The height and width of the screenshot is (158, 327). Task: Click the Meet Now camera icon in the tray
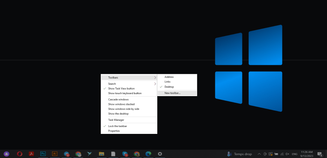click(x=265, y=154)
